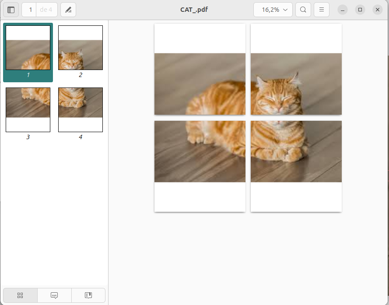Minimize the CAT_.pdf window

(343, 10)
